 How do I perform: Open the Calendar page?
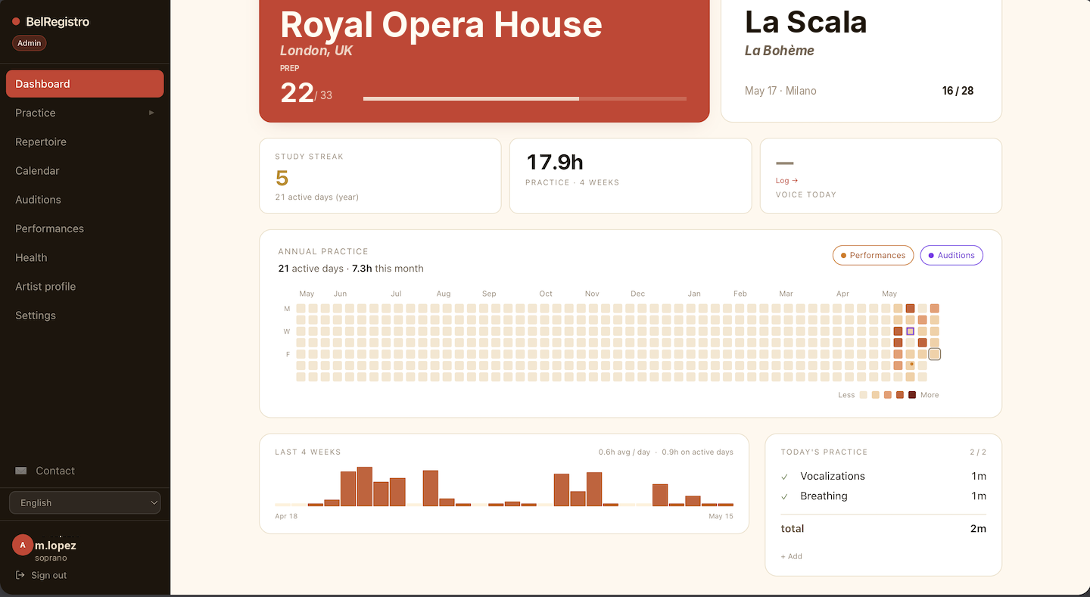(85, 170)
